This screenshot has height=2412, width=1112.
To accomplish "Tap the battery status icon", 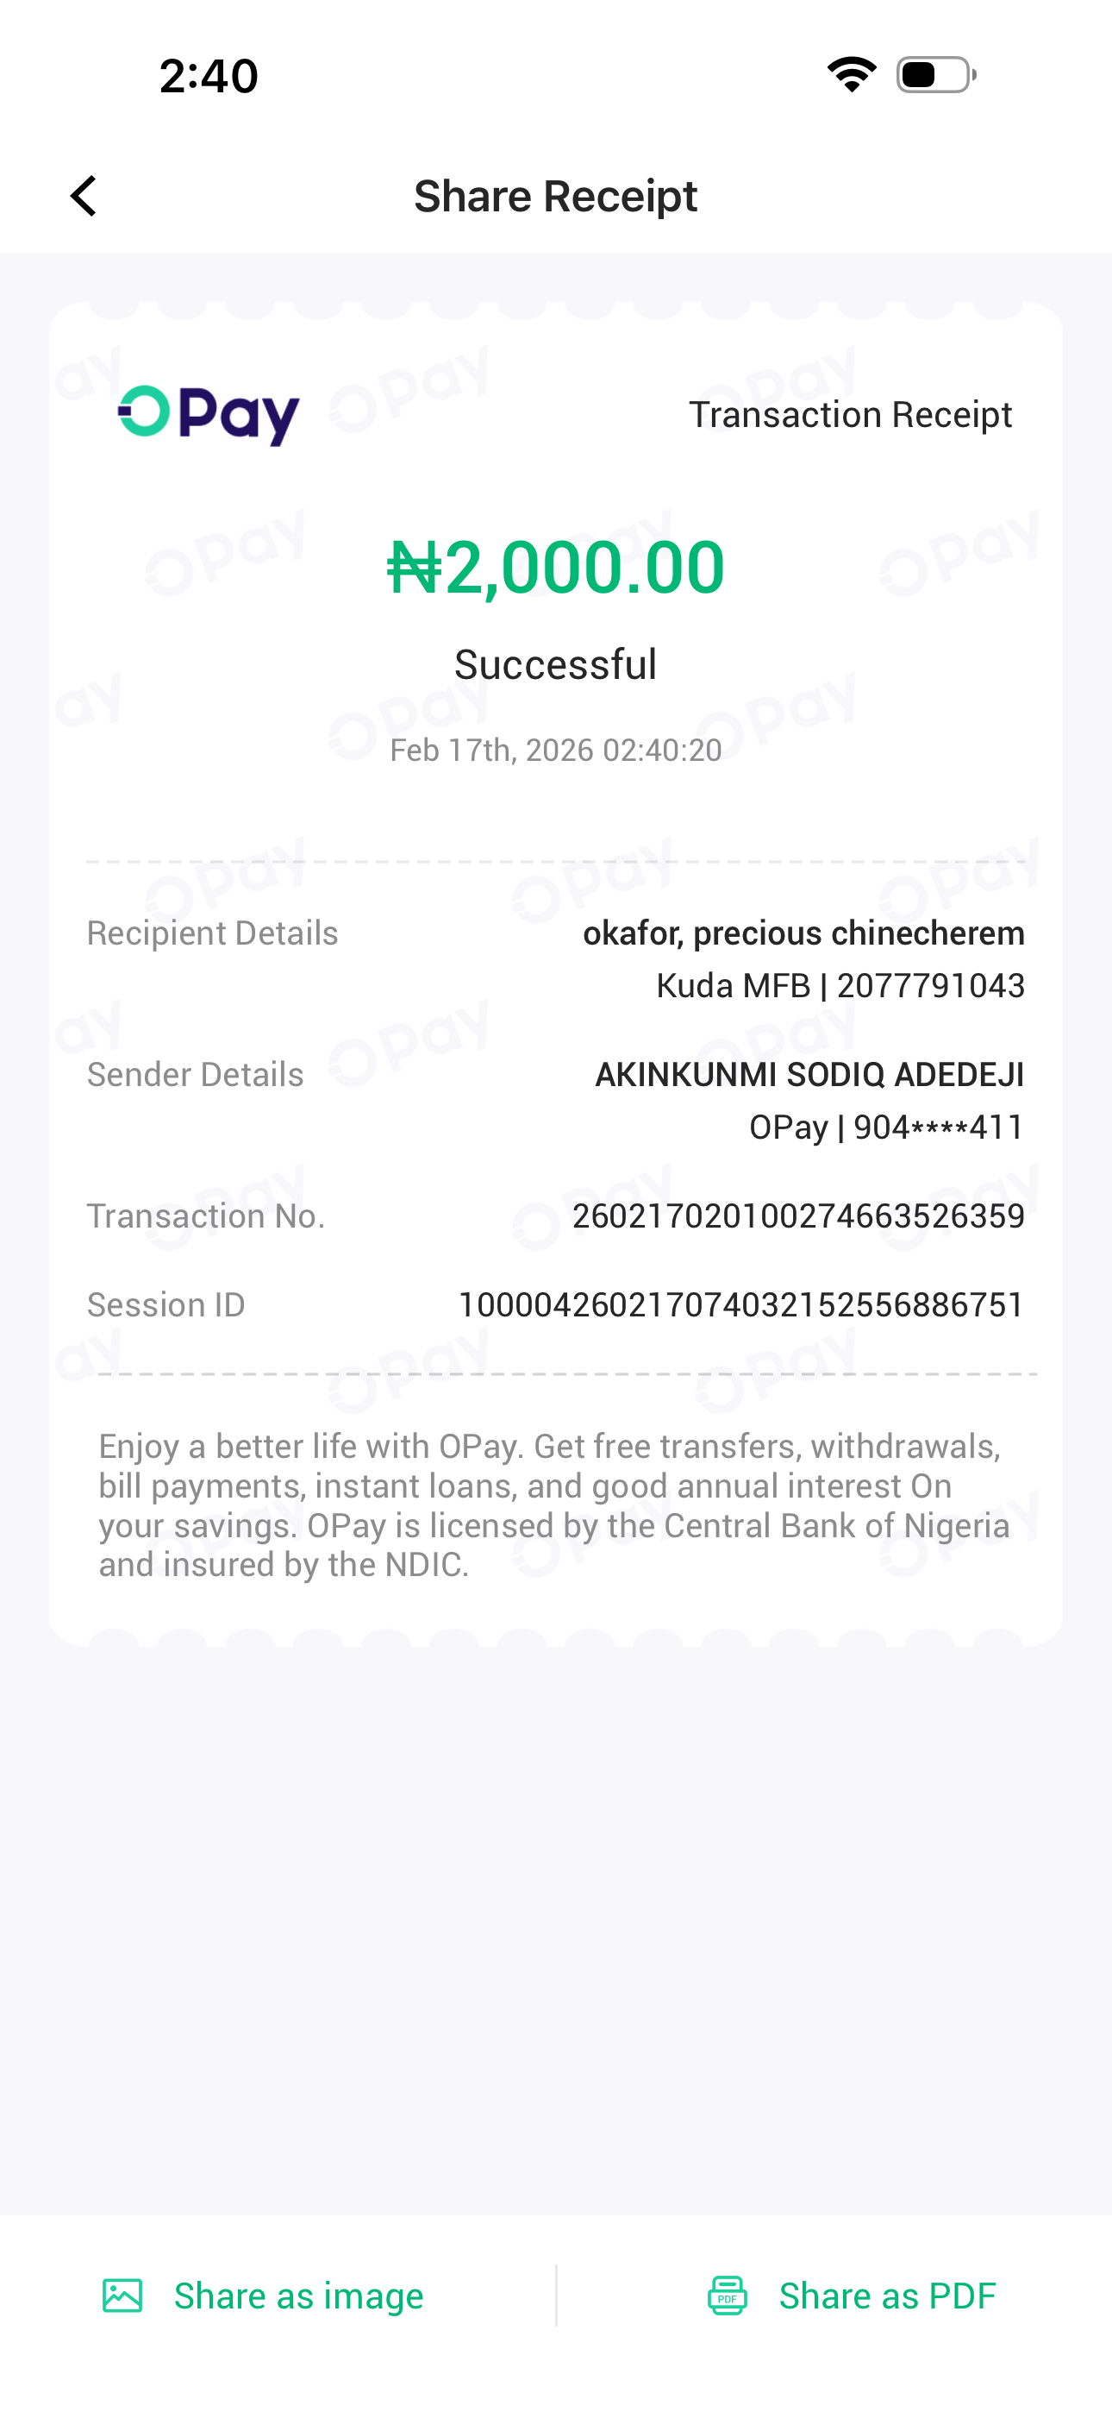I will click(936, 75).
